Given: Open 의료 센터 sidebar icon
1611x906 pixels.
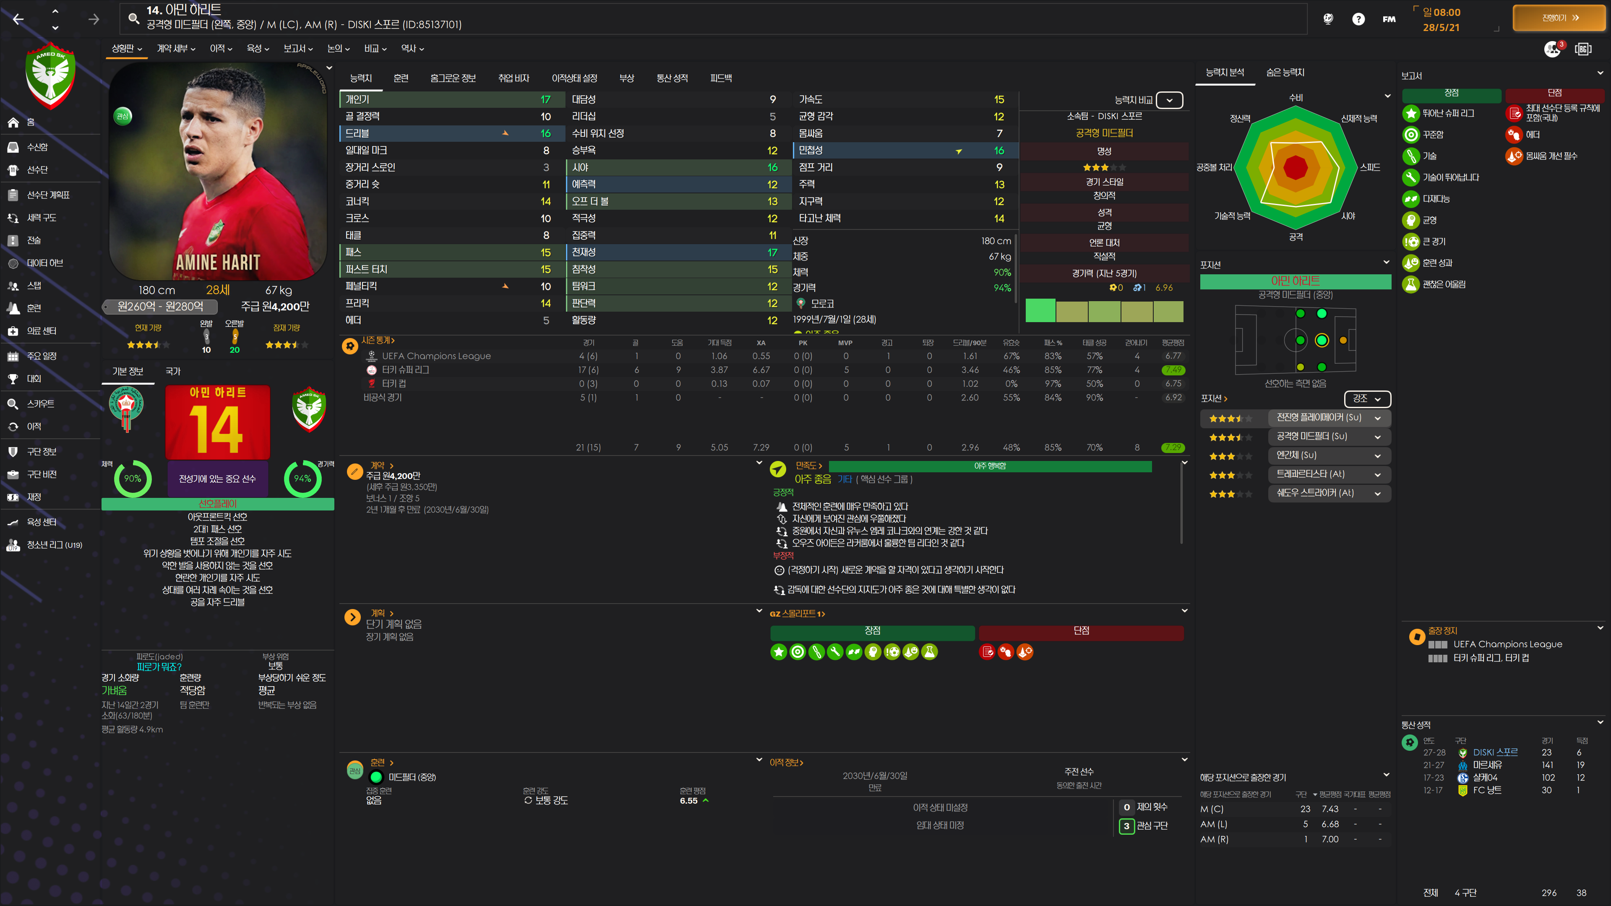Looking at the screenshot, I should pyautogui.click(x=13, y=331).
